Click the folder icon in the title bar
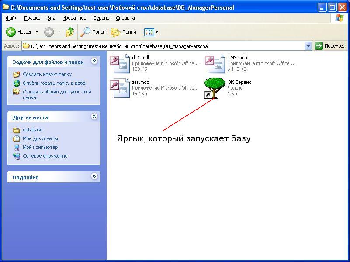This screenshot has height=262, width=350. pyautogui.click(x=6, y=7)
